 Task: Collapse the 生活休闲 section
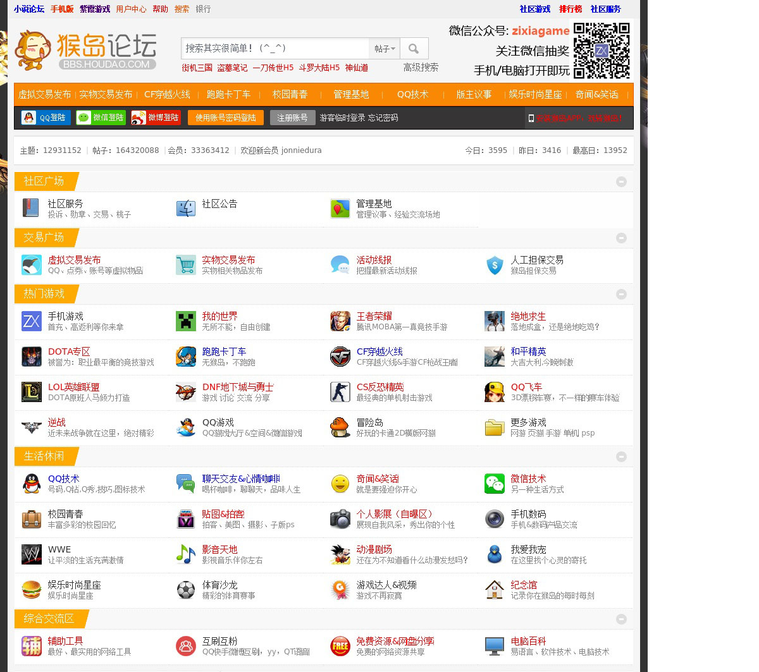click(x=621, y=456)
